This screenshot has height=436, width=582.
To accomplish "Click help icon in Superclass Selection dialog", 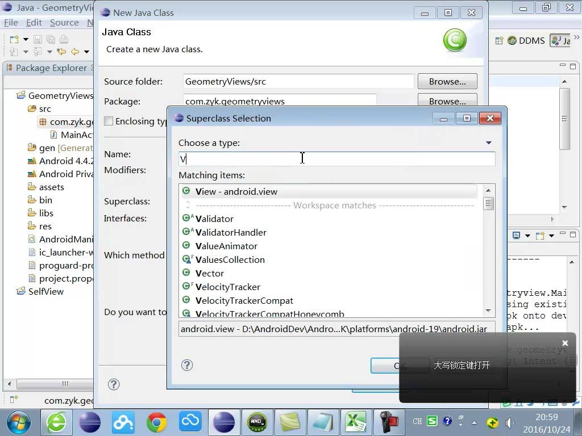I will (x=186, y=365).
